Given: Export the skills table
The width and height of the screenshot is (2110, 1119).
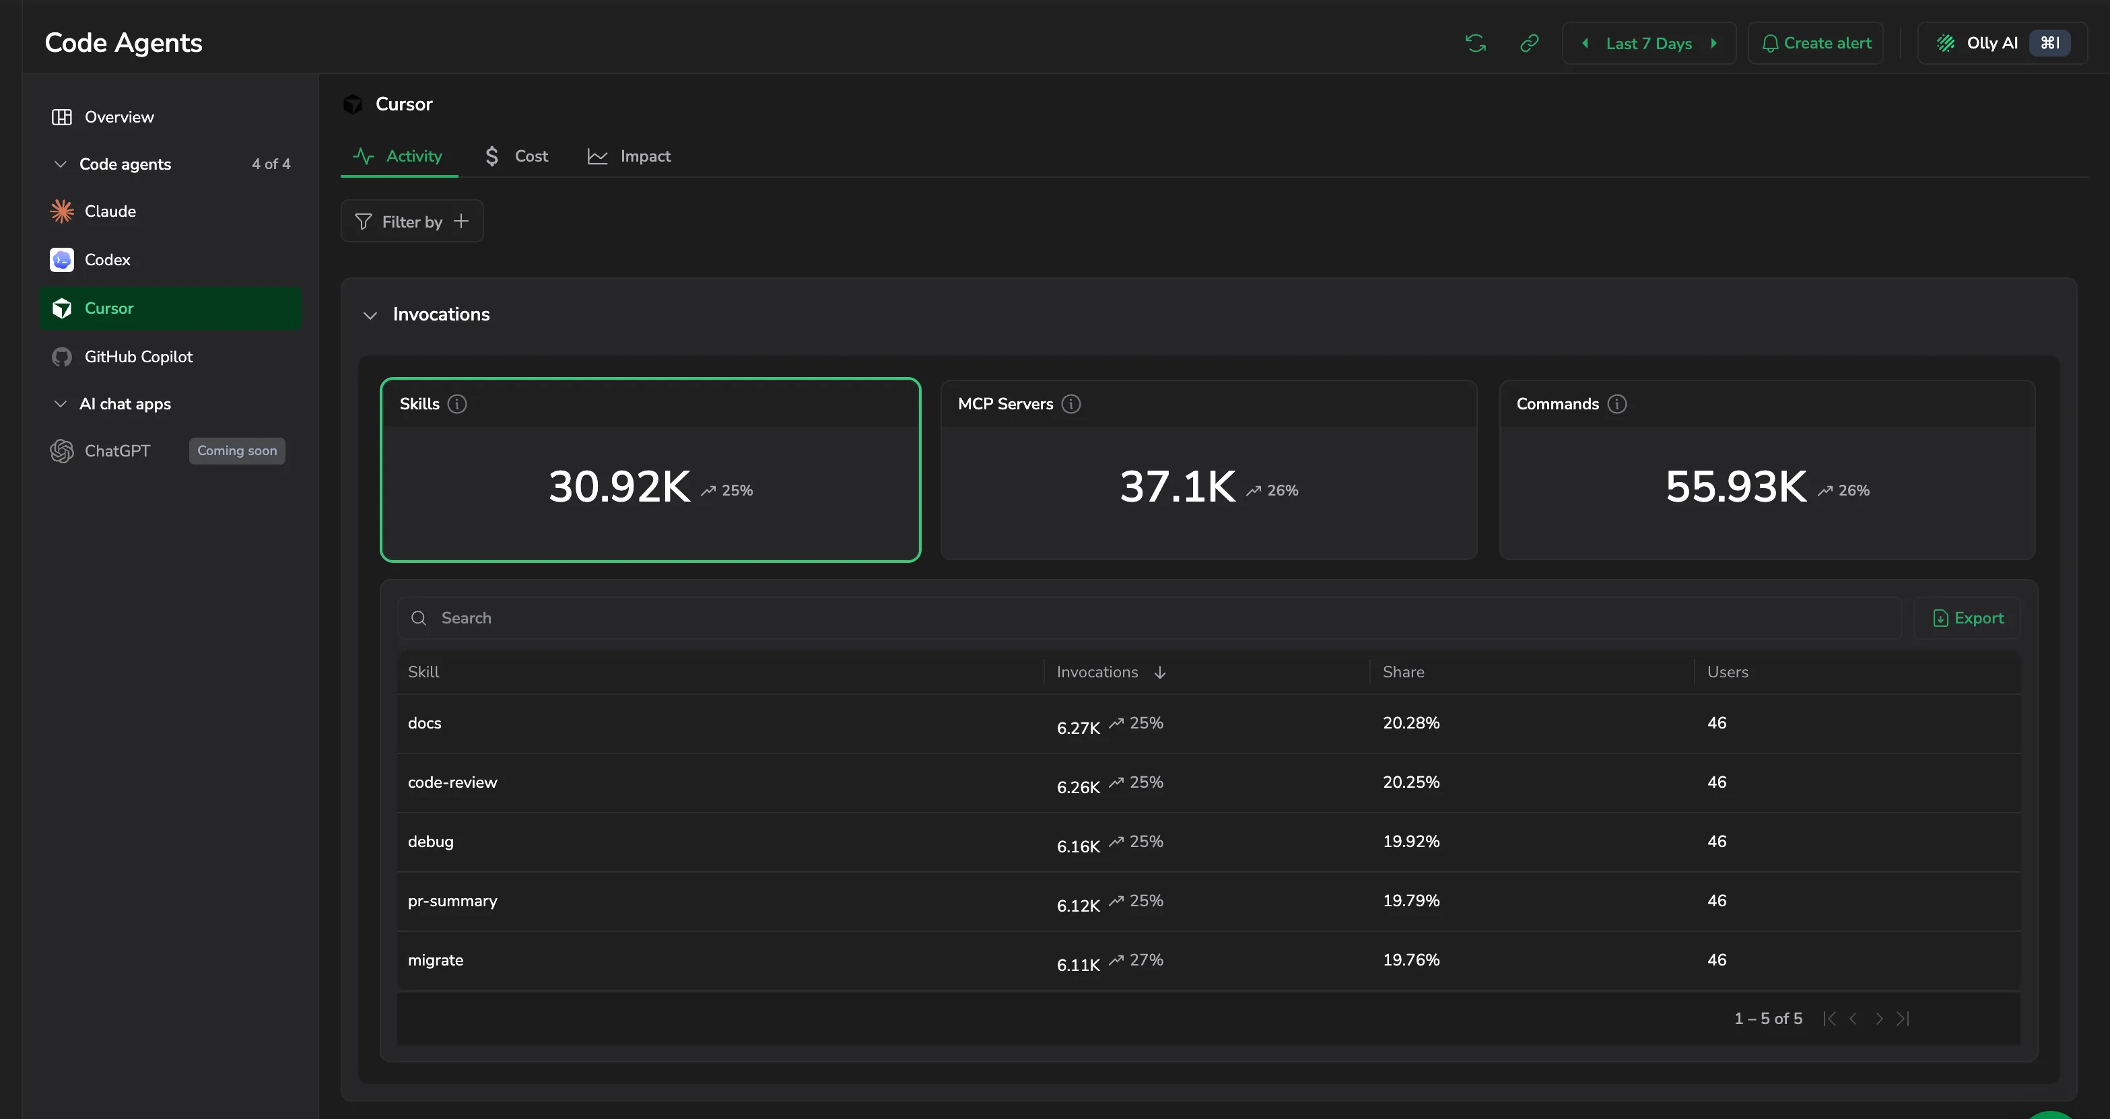Looking at the screenshot, I should (1967, 619).
